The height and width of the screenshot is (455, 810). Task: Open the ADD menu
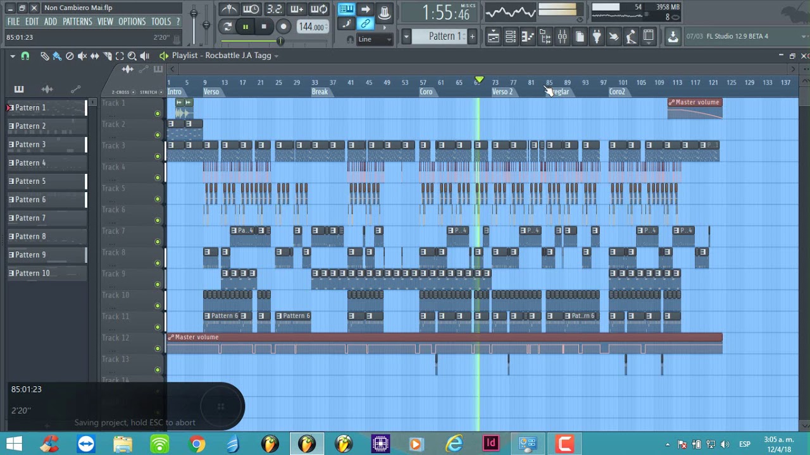tap(51, 21)
